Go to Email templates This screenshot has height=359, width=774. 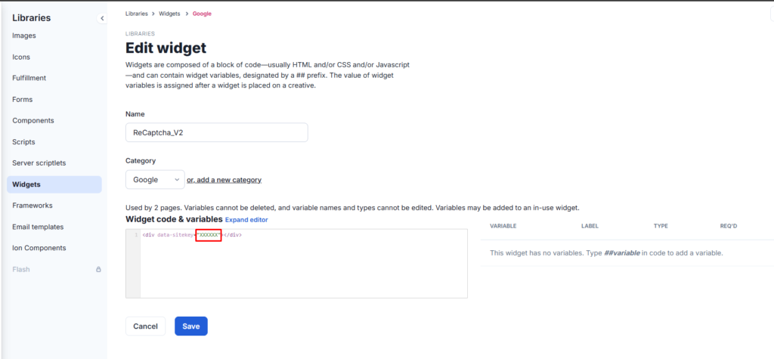point(54,227)
